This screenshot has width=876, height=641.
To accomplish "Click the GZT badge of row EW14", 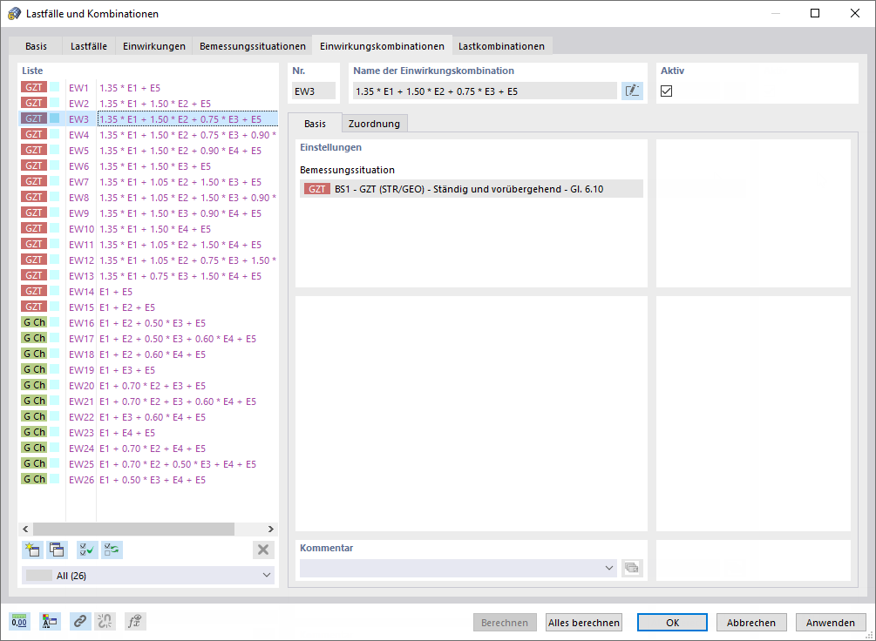I will point(33,292).
